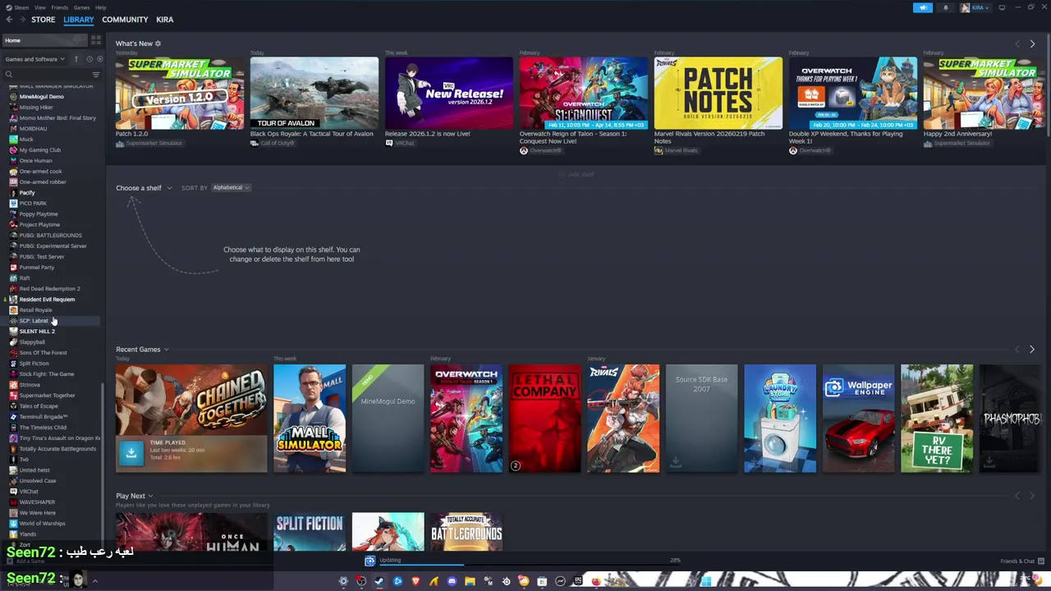Screen dimensions: 1051x591
Task: Open the Alphabetical sort-by dropdown
Action: (231, 188)
